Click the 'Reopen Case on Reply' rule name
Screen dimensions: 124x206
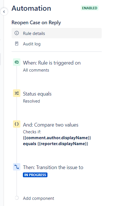pos(36,23)
